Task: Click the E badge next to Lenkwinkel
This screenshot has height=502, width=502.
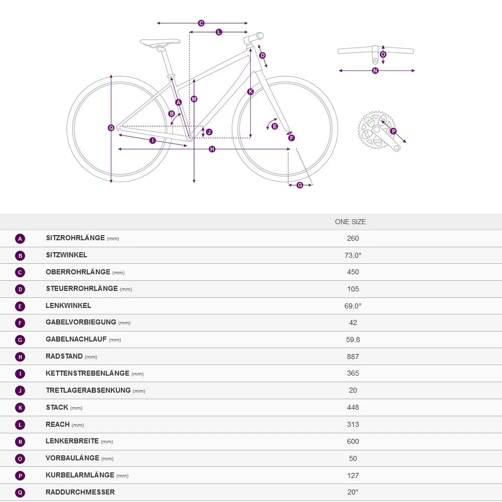Action: click(x=20, y=306)
